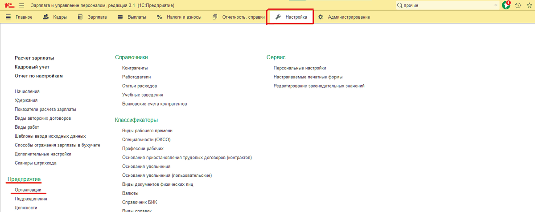Open the Зарплата section
Screen dimensions: 535x212
click(x=92, y=17)
